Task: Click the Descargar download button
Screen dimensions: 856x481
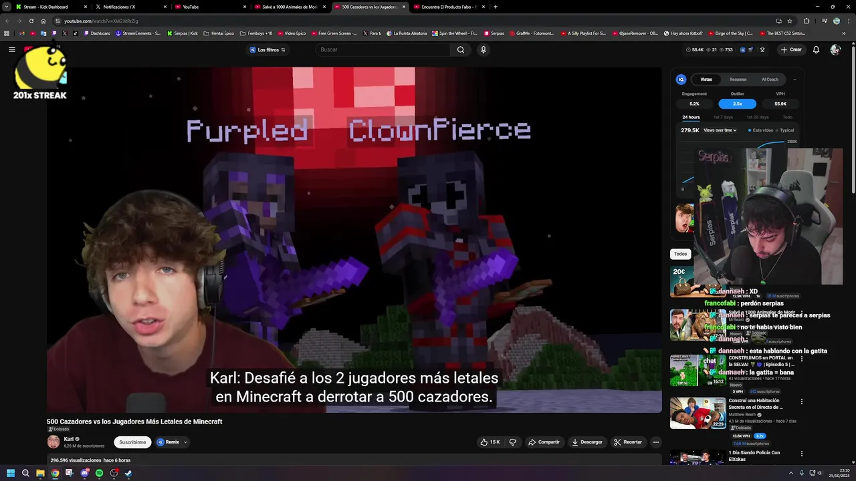Action: tap(587, 442)
